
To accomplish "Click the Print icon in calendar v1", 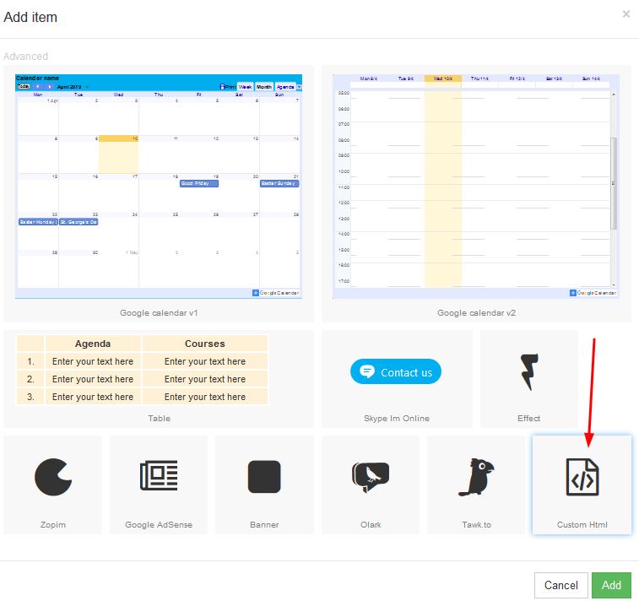I will pos(227,87).
